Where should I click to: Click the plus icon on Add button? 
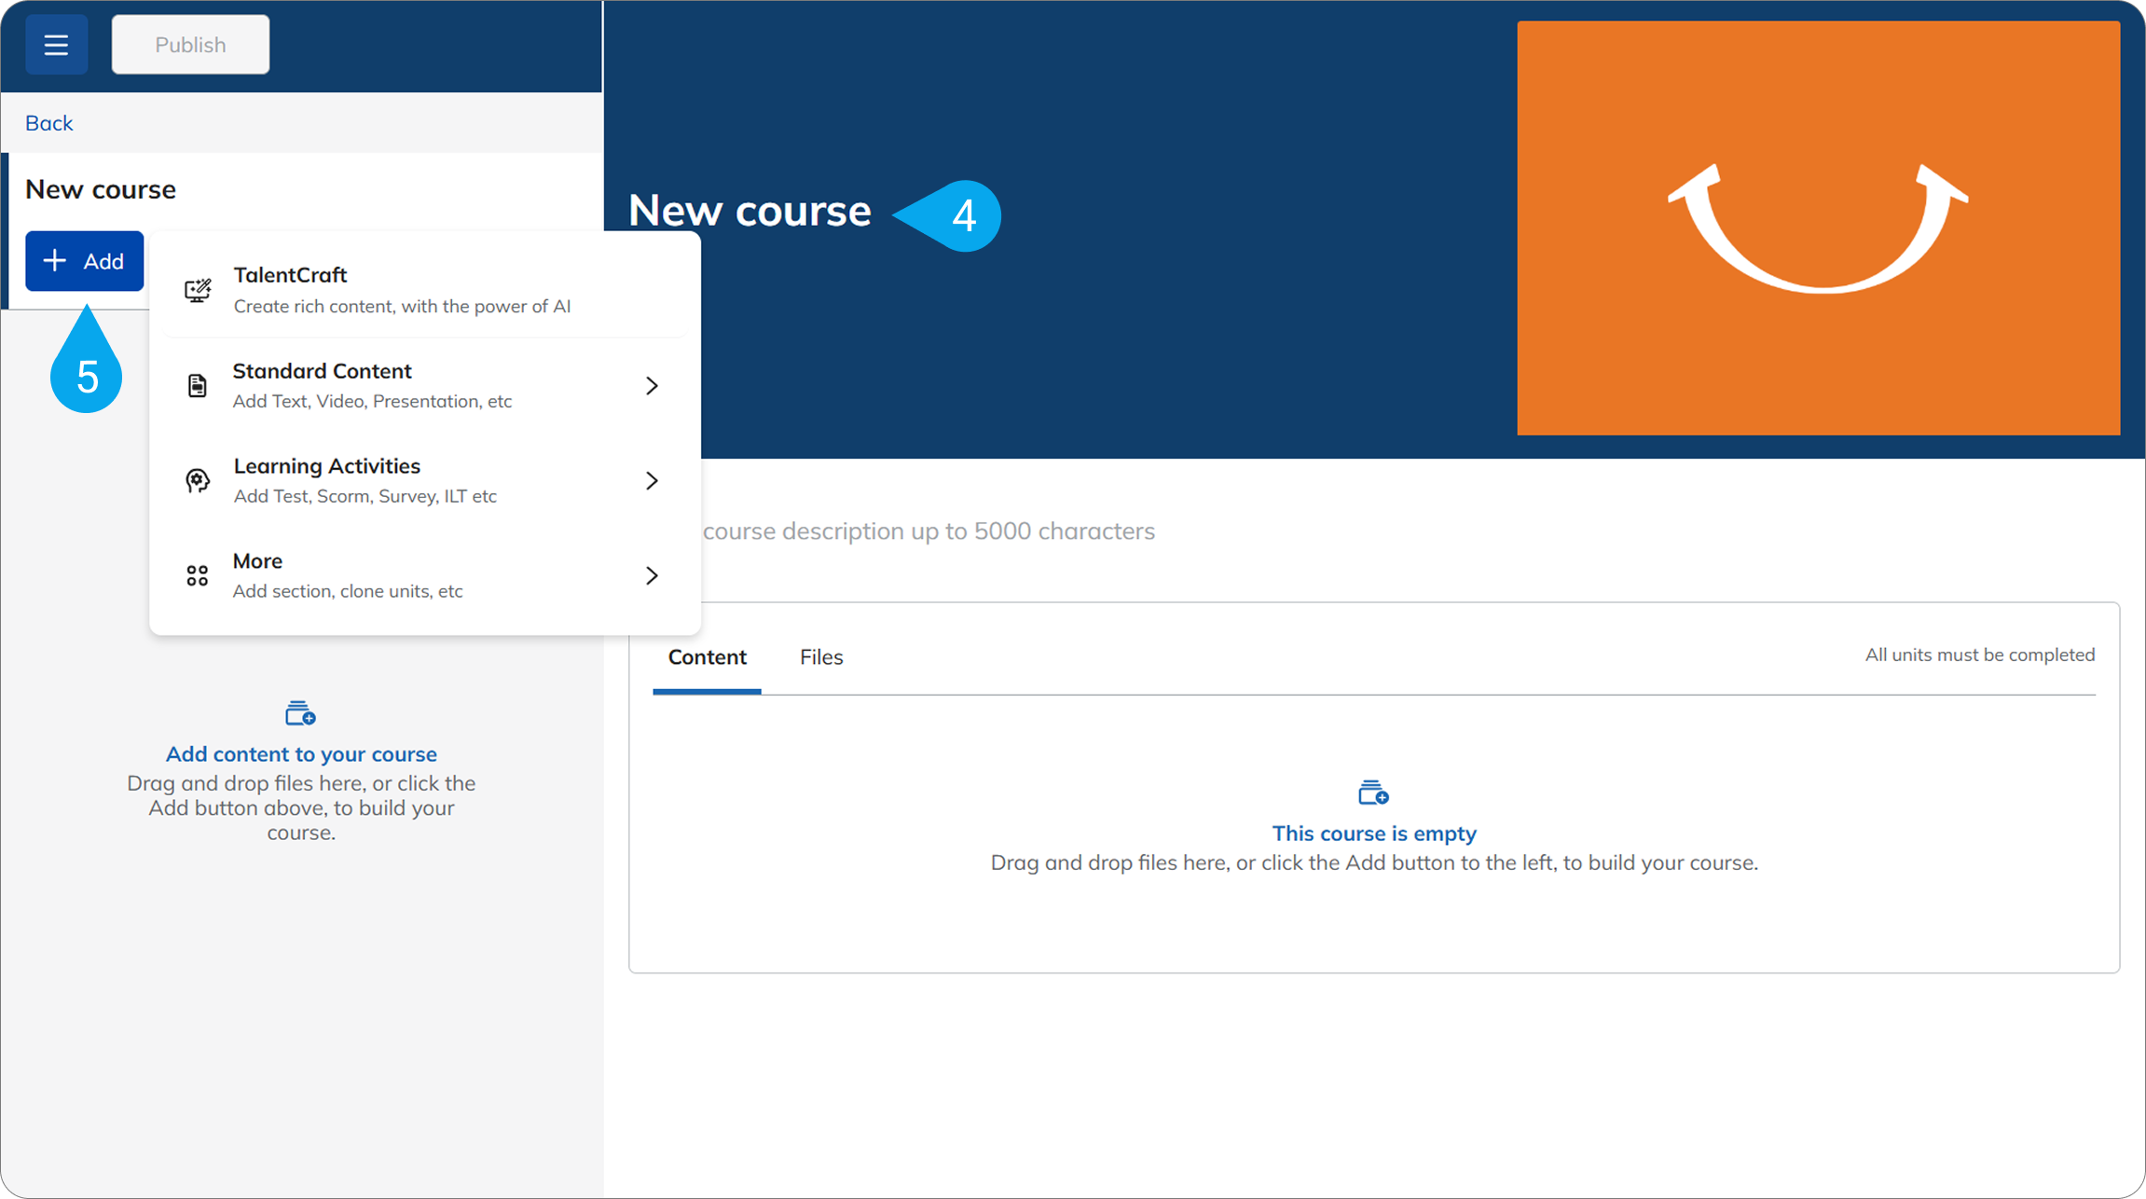click(55, 261)
